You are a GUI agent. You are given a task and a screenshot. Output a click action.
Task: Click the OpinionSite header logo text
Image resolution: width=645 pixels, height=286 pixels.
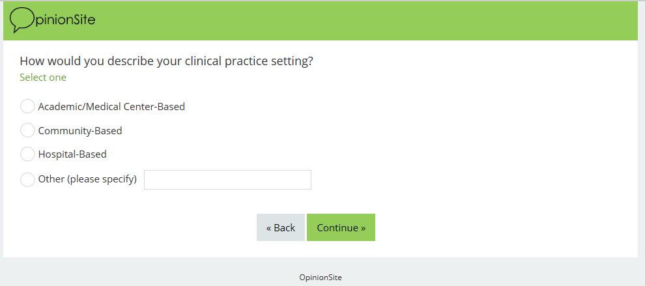65,20
